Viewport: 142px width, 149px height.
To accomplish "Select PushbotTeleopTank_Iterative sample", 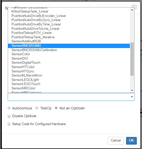I will click(69, 37).
